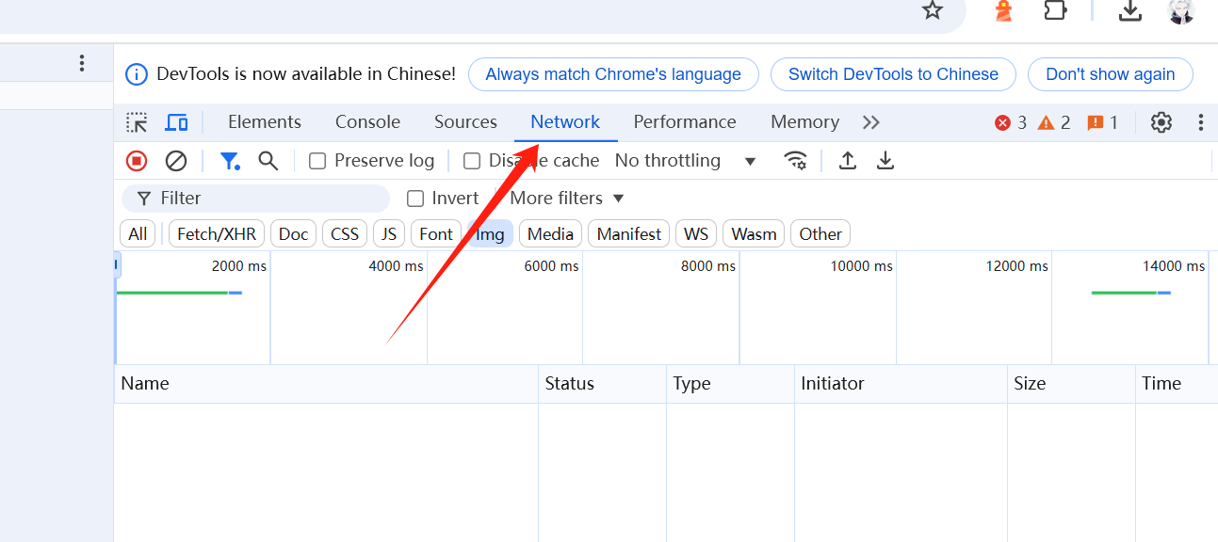Expand the More filters dropdown
The height and width of the screenshot is (542, 1218).
[567, 199]
